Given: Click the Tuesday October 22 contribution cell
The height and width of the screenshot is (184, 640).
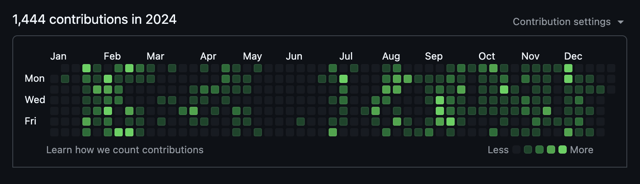Looking at the screenshot, I should (x=504, y=89).
